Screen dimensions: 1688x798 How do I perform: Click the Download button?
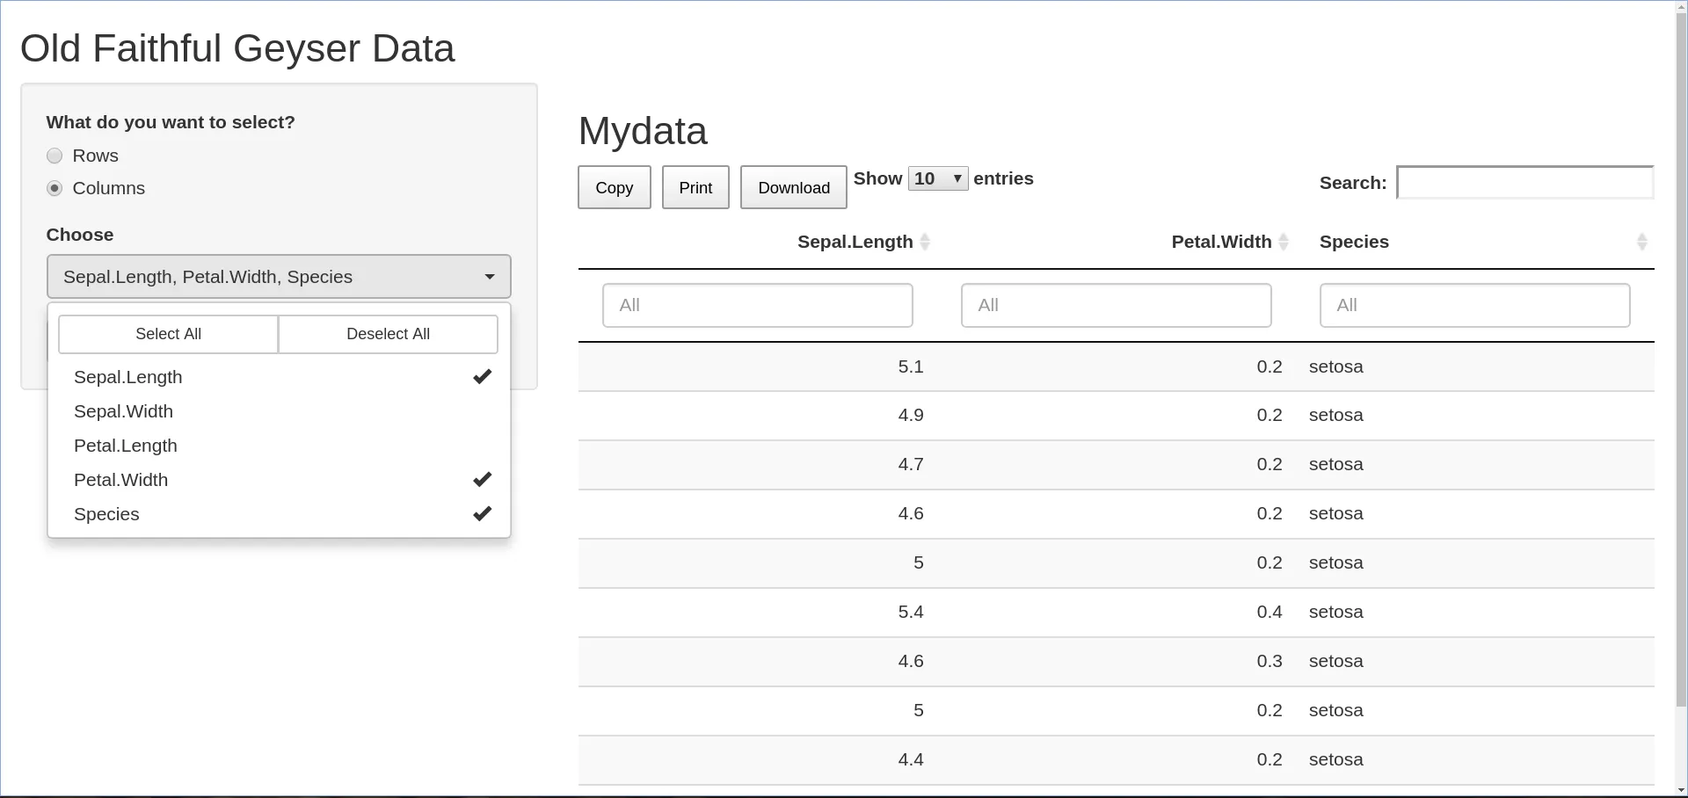tap(793, 187)
